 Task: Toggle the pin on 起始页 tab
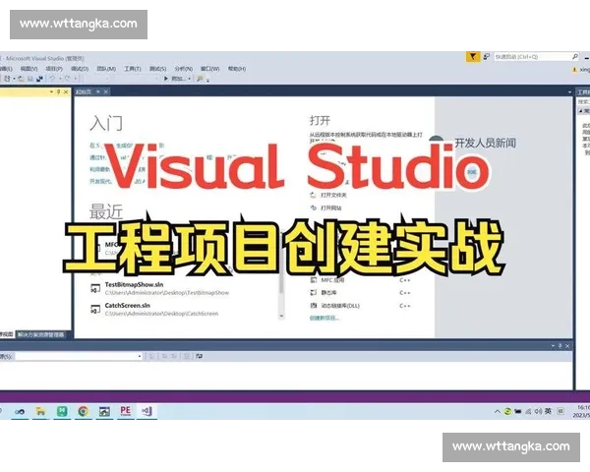click(97, 91)
